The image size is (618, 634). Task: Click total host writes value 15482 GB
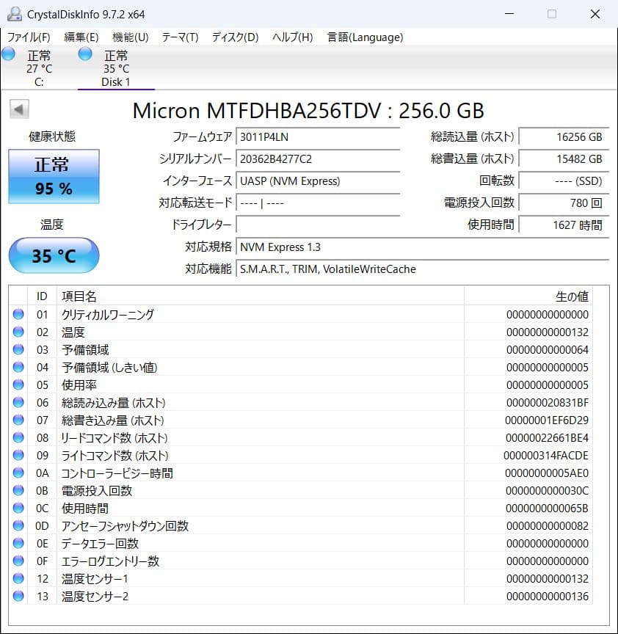click(x=564, y=159)
